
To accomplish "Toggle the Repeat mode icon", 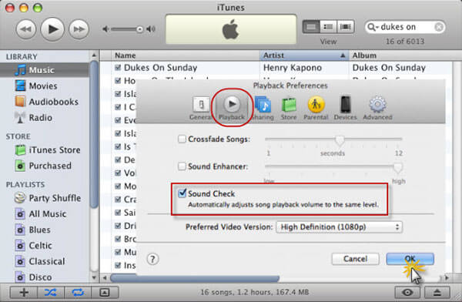I will pos(78,293).
